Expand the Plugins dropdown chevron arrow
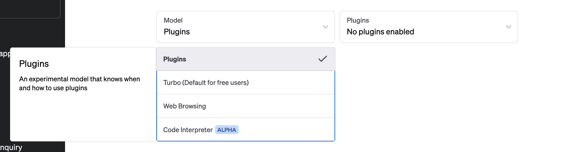577x152 pixels. pyautogui.click(x=508, y=27)
